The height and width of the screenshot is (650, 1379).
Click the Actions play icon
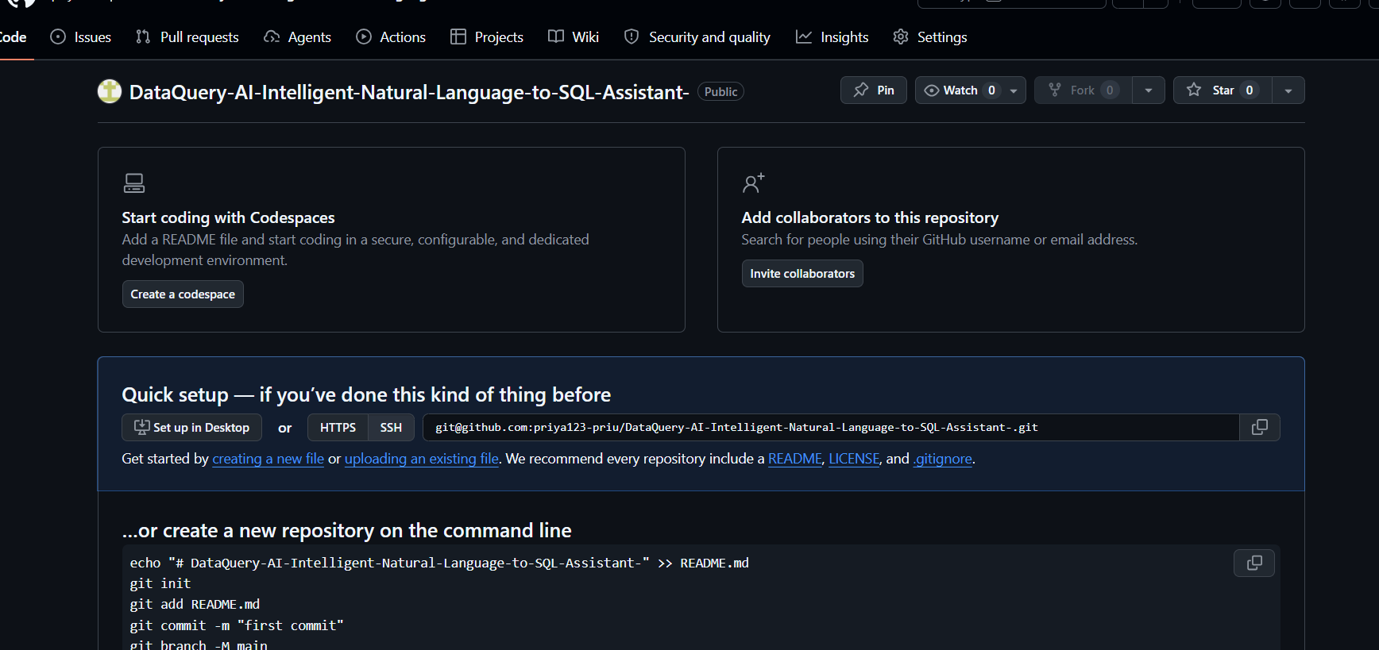tap(364, 37)
